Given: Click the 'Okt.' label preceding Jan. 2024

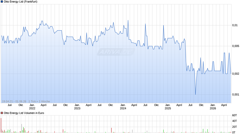Looking at the screenshot, I should [111, 105].
